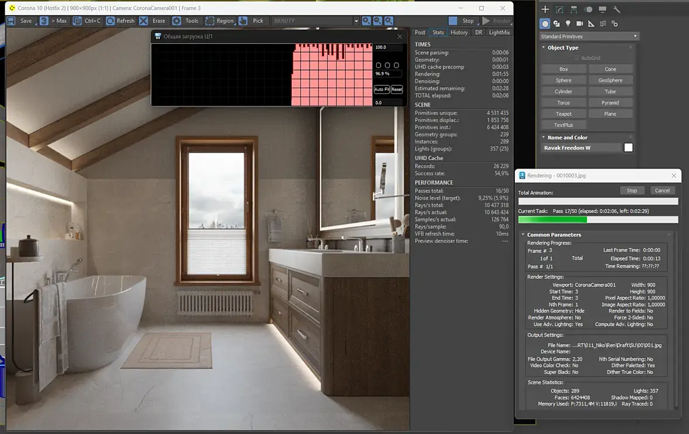Image resolution: width=689 pixels, height=434 pixels.
Task: Click Auto Fit in CPU load widget
Action: 381,89
